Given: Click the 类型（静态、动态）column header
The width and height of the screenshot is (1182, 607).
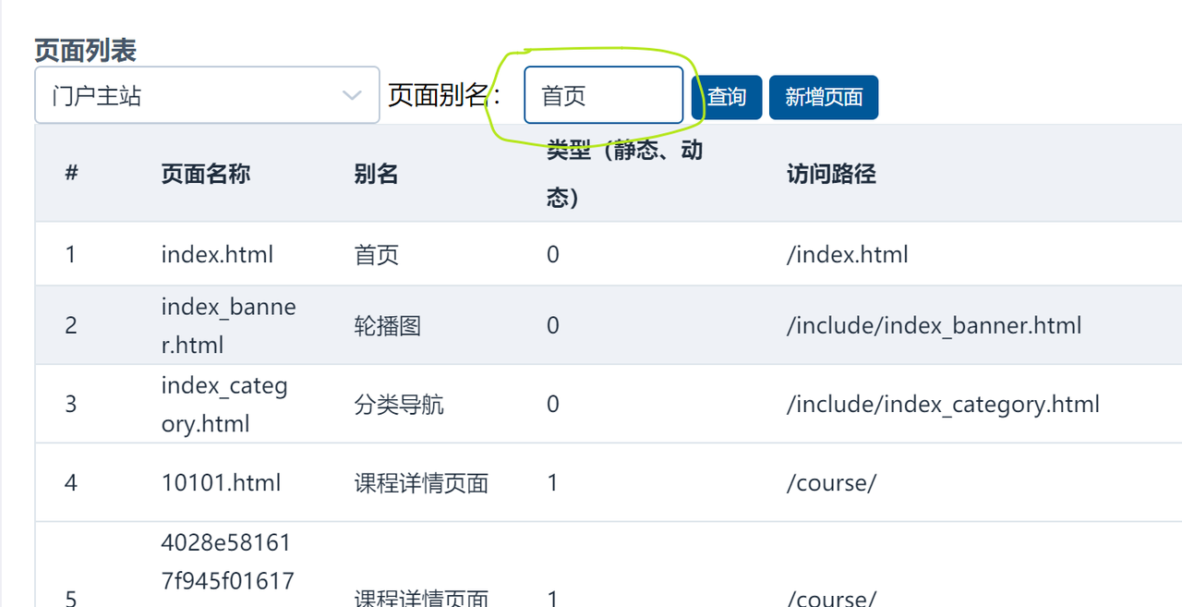Looking at the screenshot, I should pos(624,174).
